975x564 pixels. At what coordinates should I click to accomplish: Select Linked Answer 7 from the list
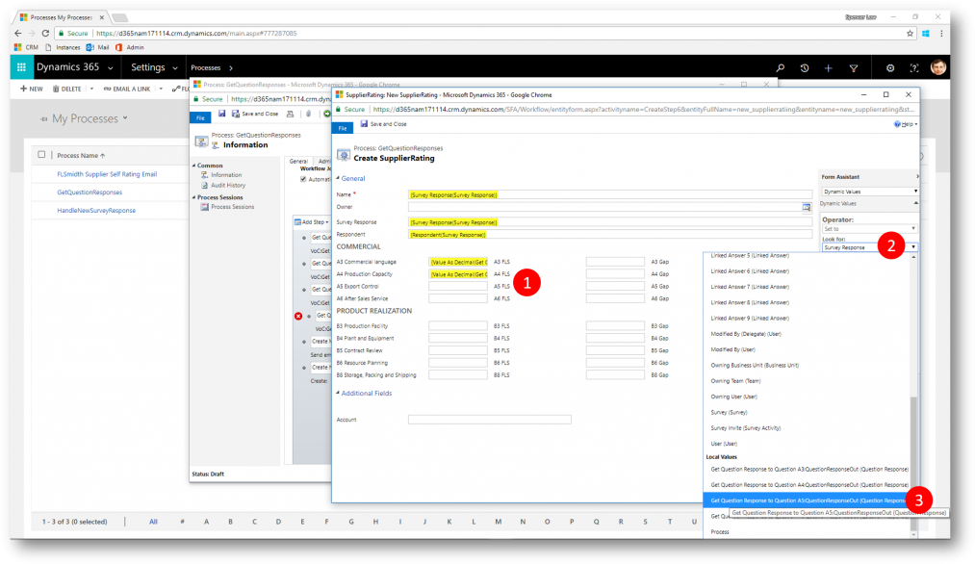[749, 286]
